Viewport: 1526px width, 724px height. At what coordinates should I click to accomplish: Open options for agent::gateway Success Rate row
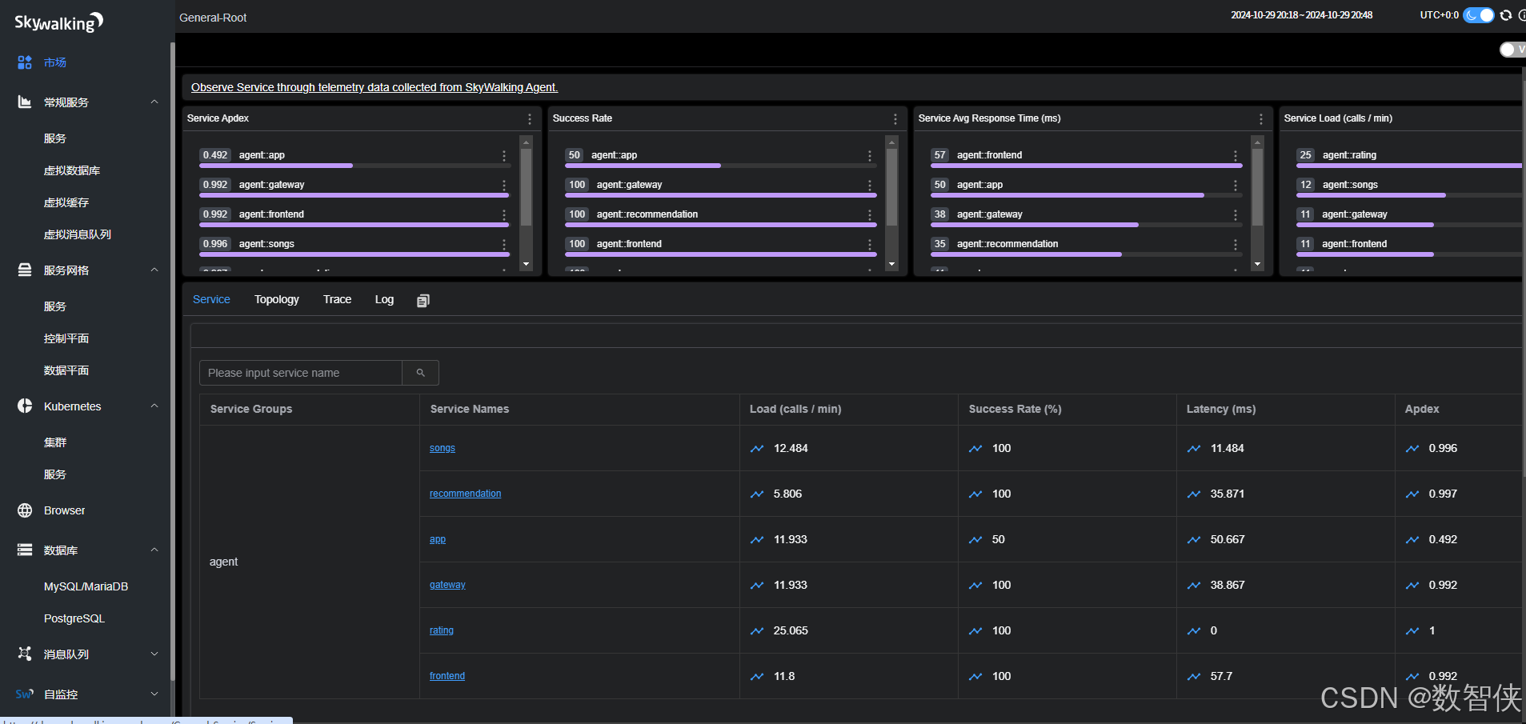click(x=870, y=185)
